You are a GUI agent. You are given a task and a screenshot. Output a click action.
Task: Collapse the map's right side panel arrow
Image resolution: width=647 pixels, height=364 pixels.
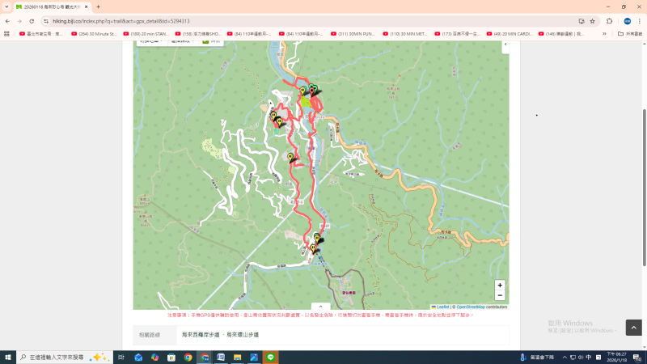click(x=505, y=45)
